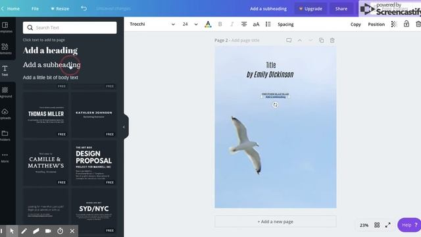
Task: Choose the SYD/NYC text template
Action: (x=93, y=211)
